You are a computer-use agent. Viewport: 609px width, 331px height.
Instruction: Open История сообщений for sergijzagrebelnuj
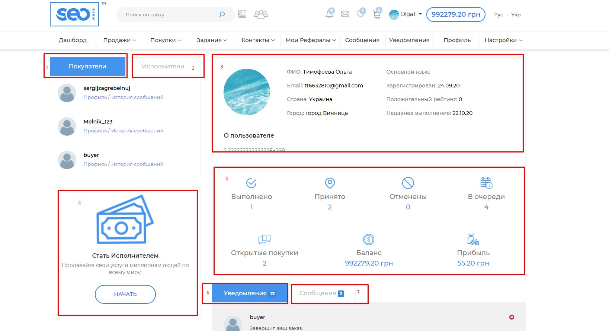pyautogui.click(x=137, y=97)
